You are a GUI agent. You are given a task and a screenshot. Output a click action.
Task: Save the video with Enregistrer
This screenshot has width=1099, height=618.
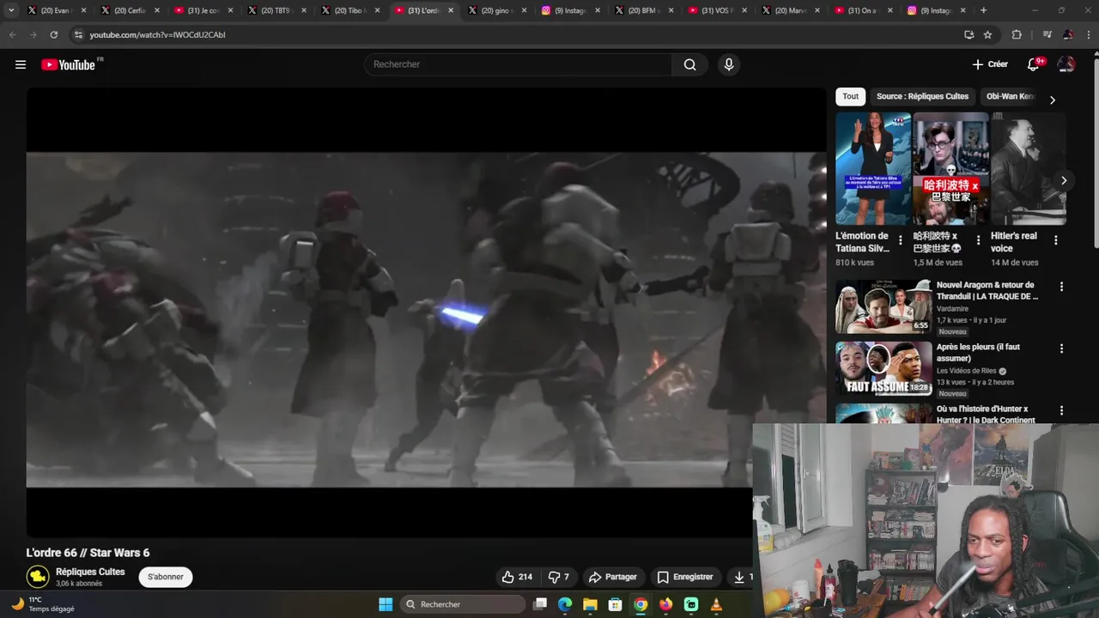click(684, 577)
